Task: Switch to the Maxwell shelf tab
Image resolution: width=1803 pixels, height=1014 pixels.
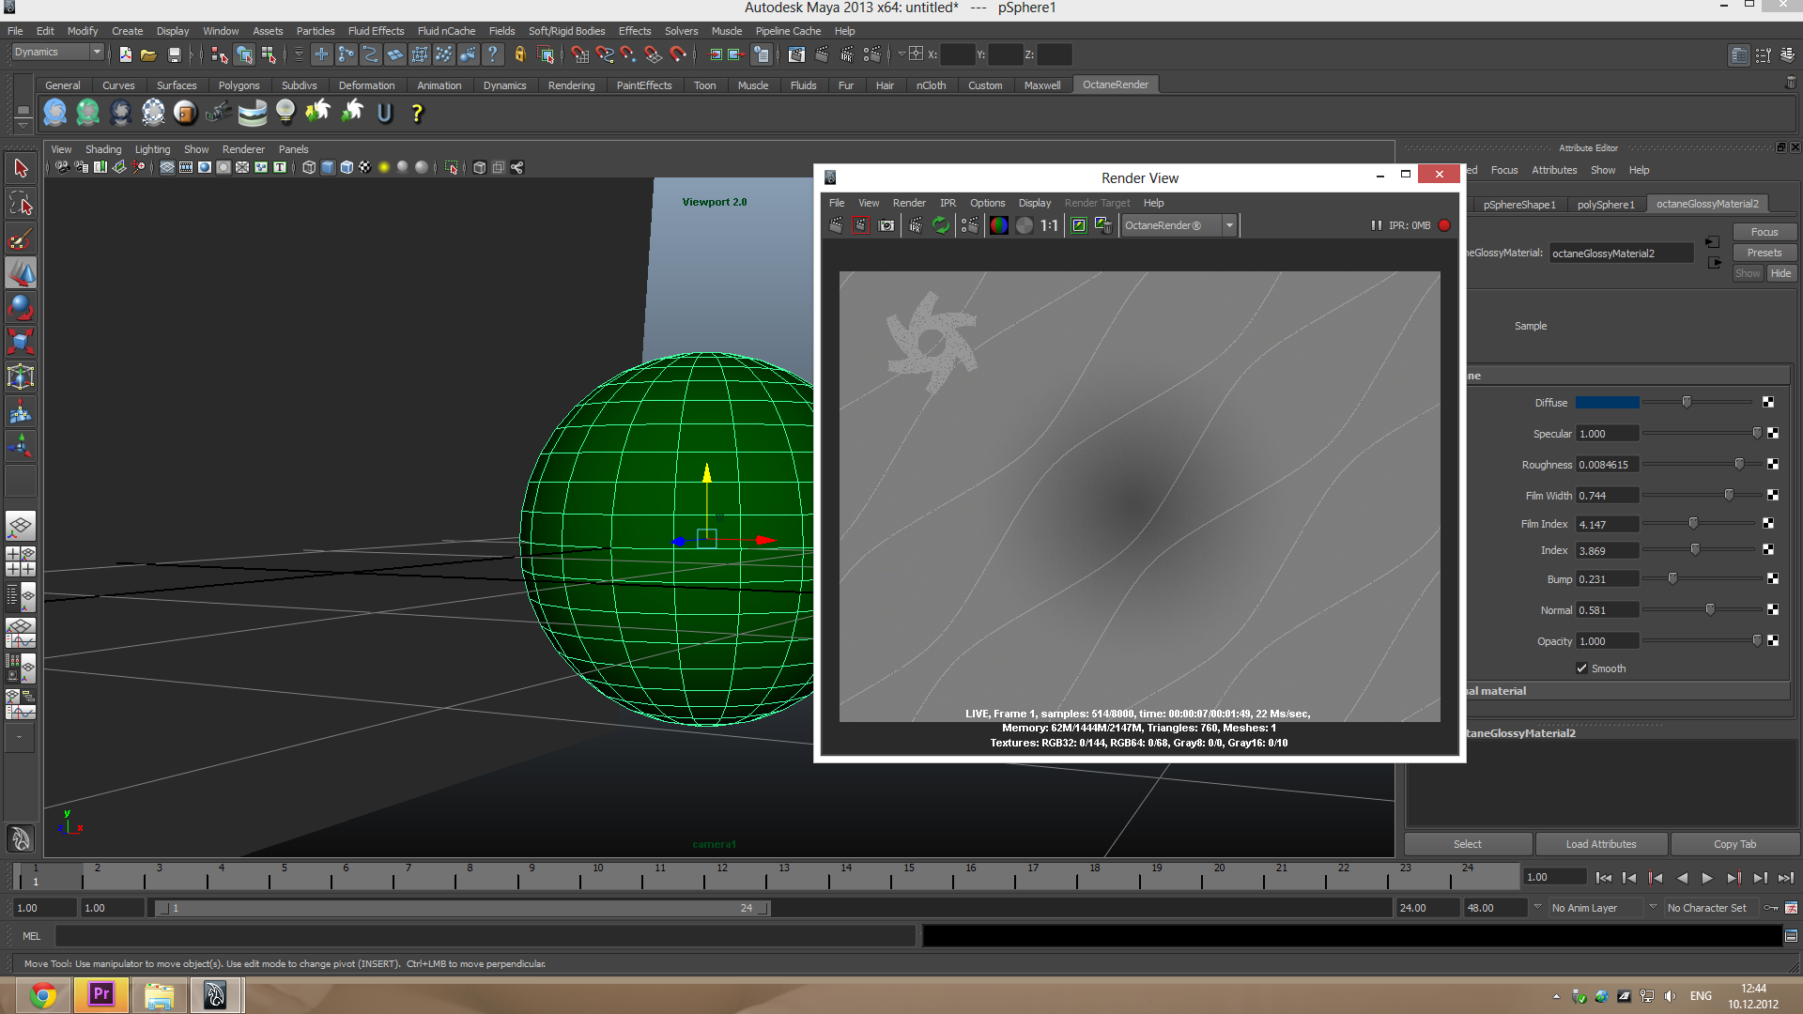Action: [1041, 85]
